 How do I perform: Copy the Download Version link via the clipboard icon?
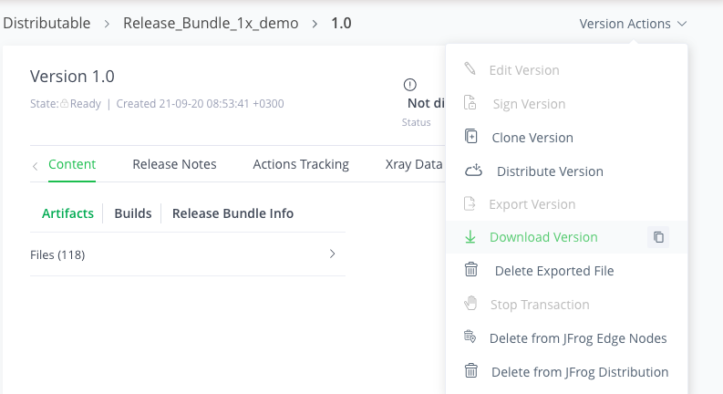point(658,237)
